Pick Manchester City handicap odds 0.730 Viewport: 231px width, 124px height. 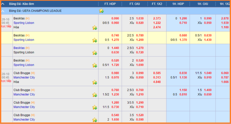[x=115, y=107]
